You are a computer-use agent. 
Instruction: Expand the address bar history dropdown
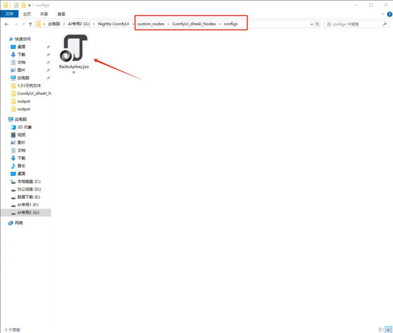coord(312,24)
